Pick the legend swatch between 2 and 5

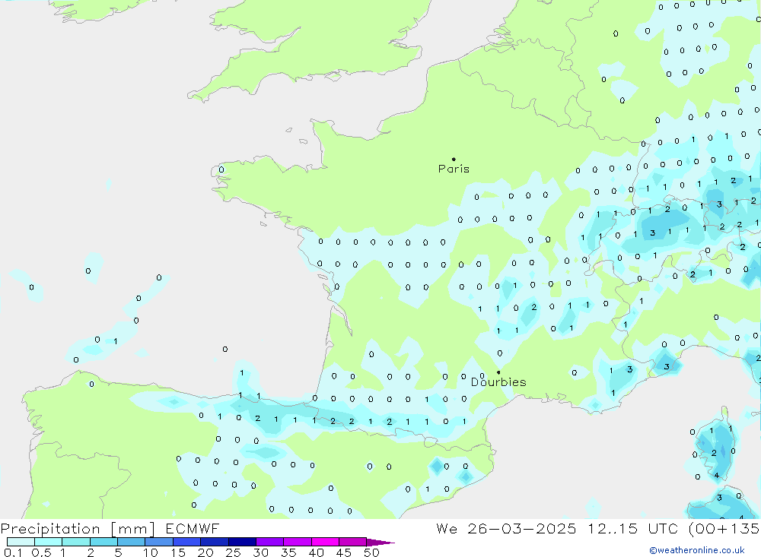(103, 542)
